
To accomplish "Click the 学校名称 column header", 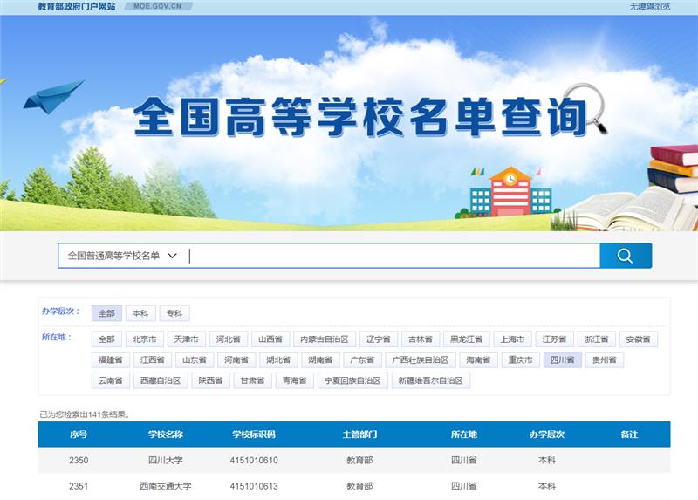I will pos(166,435).
